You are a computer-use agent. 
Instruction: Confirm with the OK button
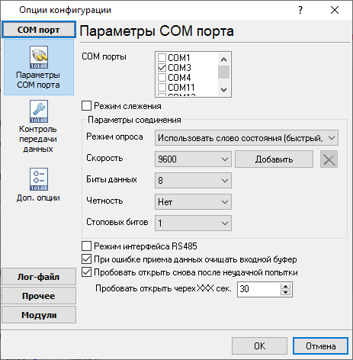[x=259, y=346]
